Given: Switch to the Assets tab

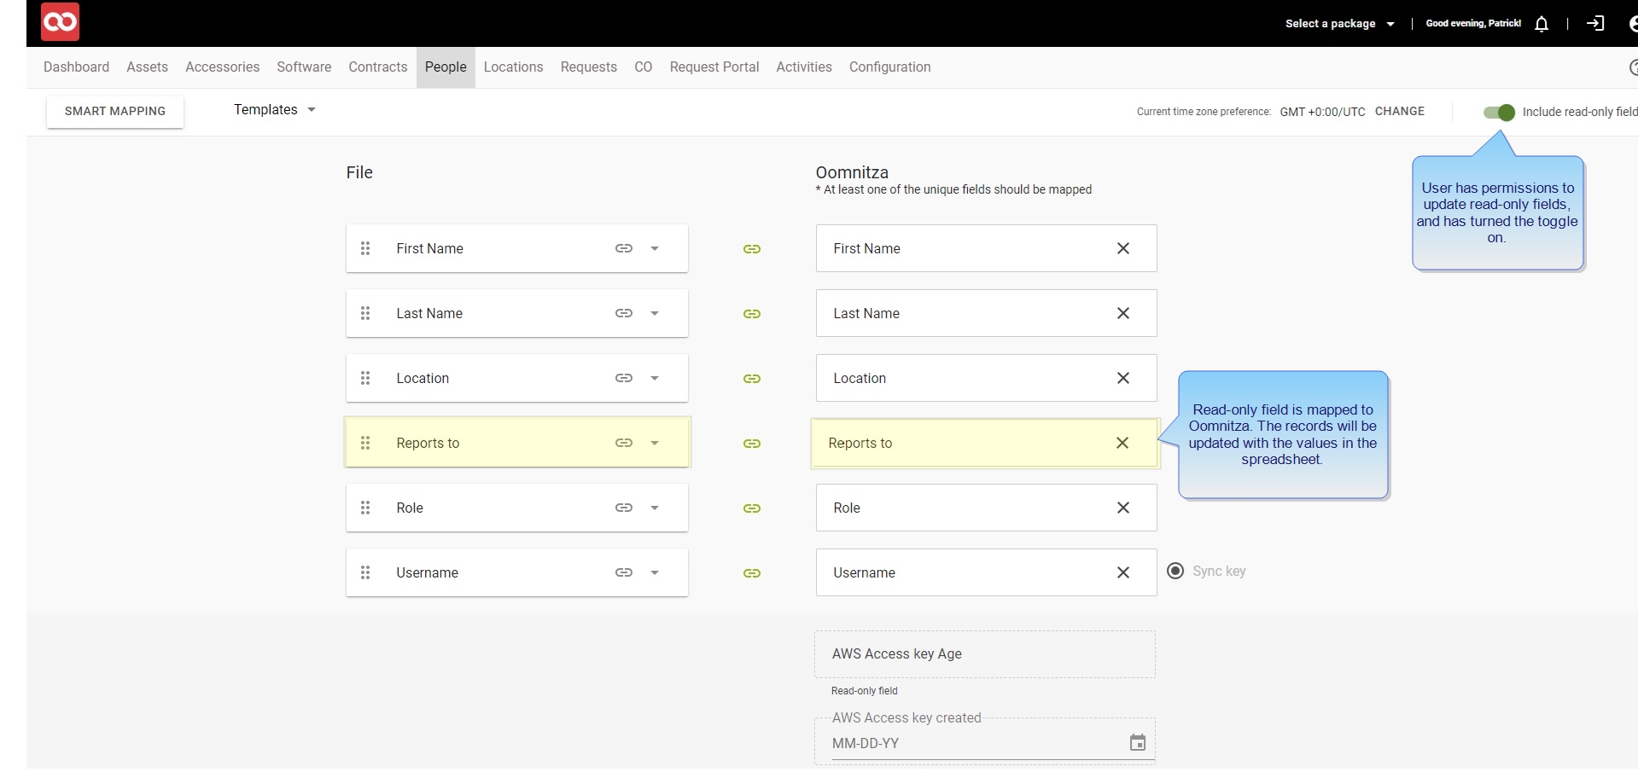Looking at the screenshot, I should tap(147, 67).
